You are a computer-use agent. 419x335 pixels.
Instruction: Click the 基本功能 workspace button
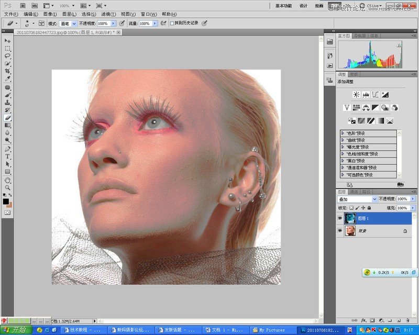[x=283, y=6]
